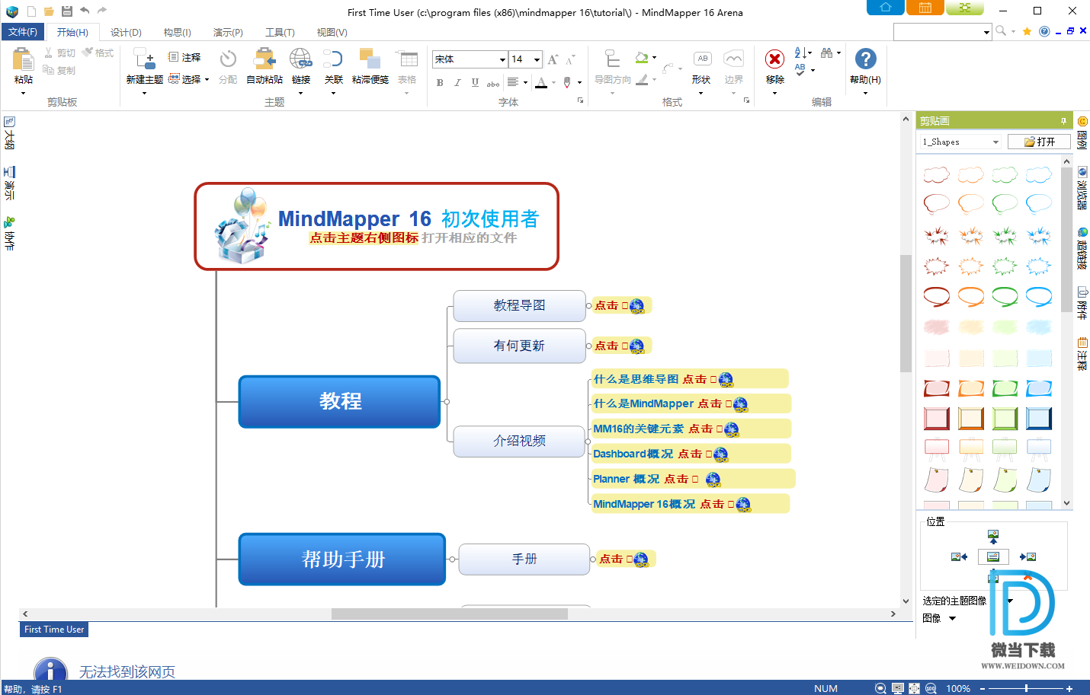The height and width of the screenshot is (695, 1090).
Task: Click the home Dashboard icon
Action: [886, 8]
